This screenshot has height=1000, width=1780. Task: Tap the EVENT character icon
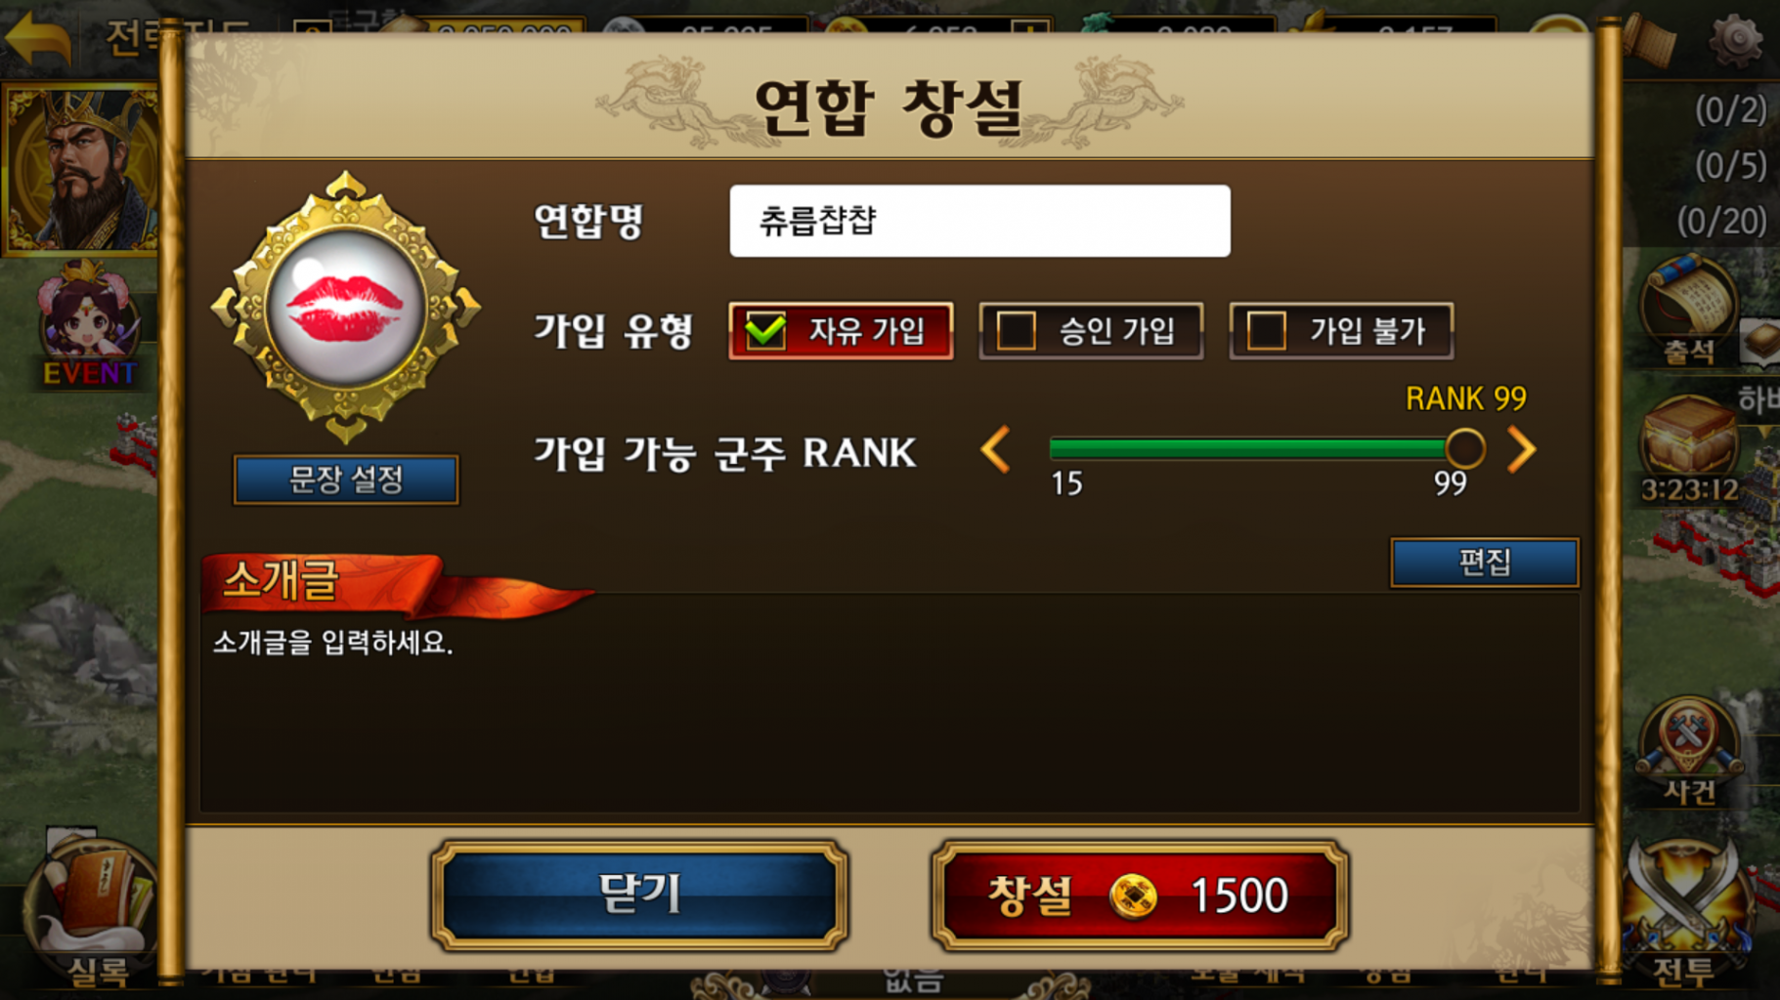tap(86, 327)
